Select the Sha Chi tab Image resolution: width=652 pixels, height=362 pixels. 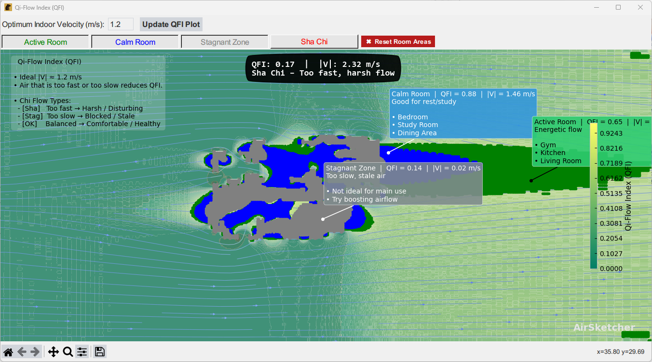click(x=314, y=42)
